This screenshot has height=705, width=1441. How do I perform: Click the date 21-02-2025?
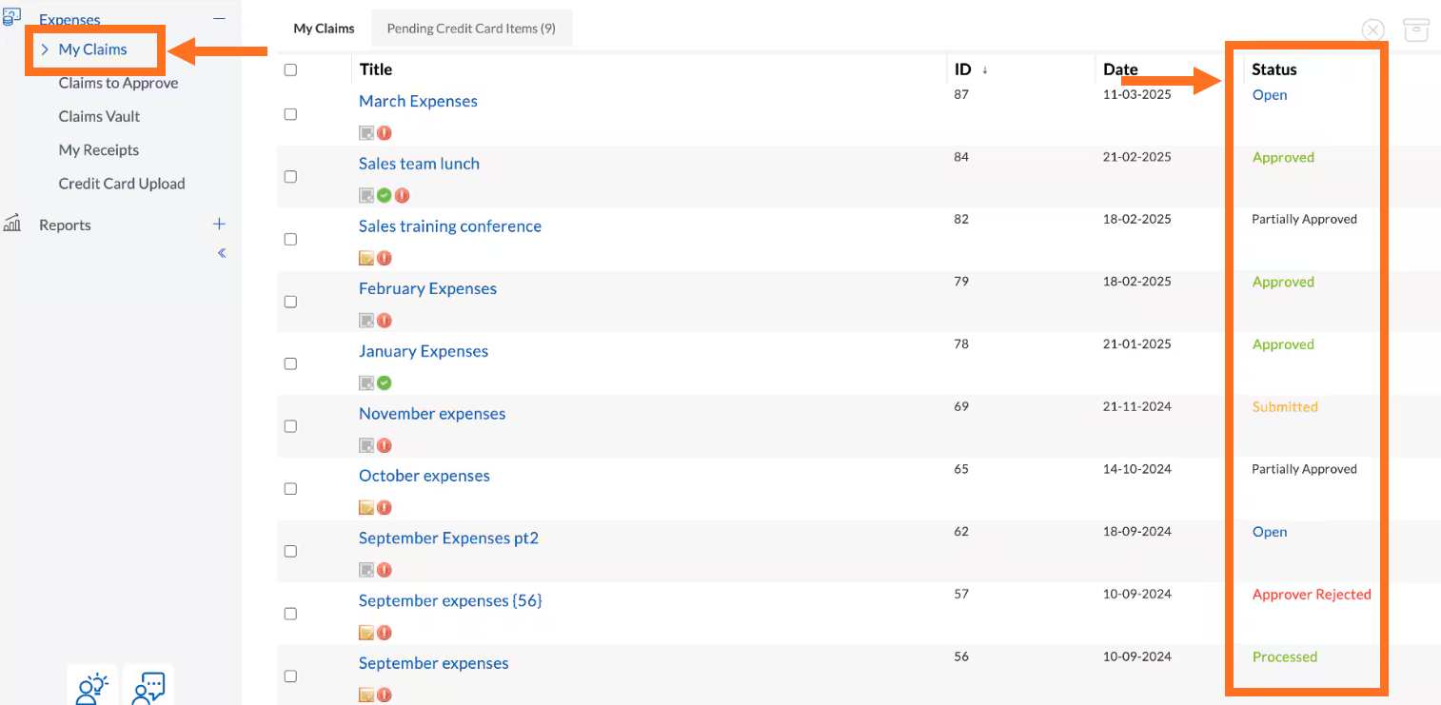coord(1137,157)
